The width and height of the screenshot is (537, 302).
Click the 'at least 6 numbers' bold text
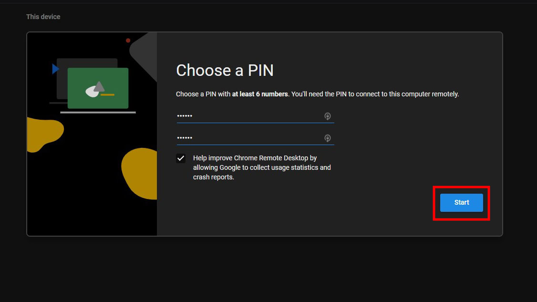[260, 94]
